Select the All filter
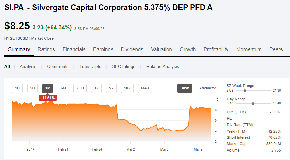This screenshot has height=160, width=290. point(7,66)
